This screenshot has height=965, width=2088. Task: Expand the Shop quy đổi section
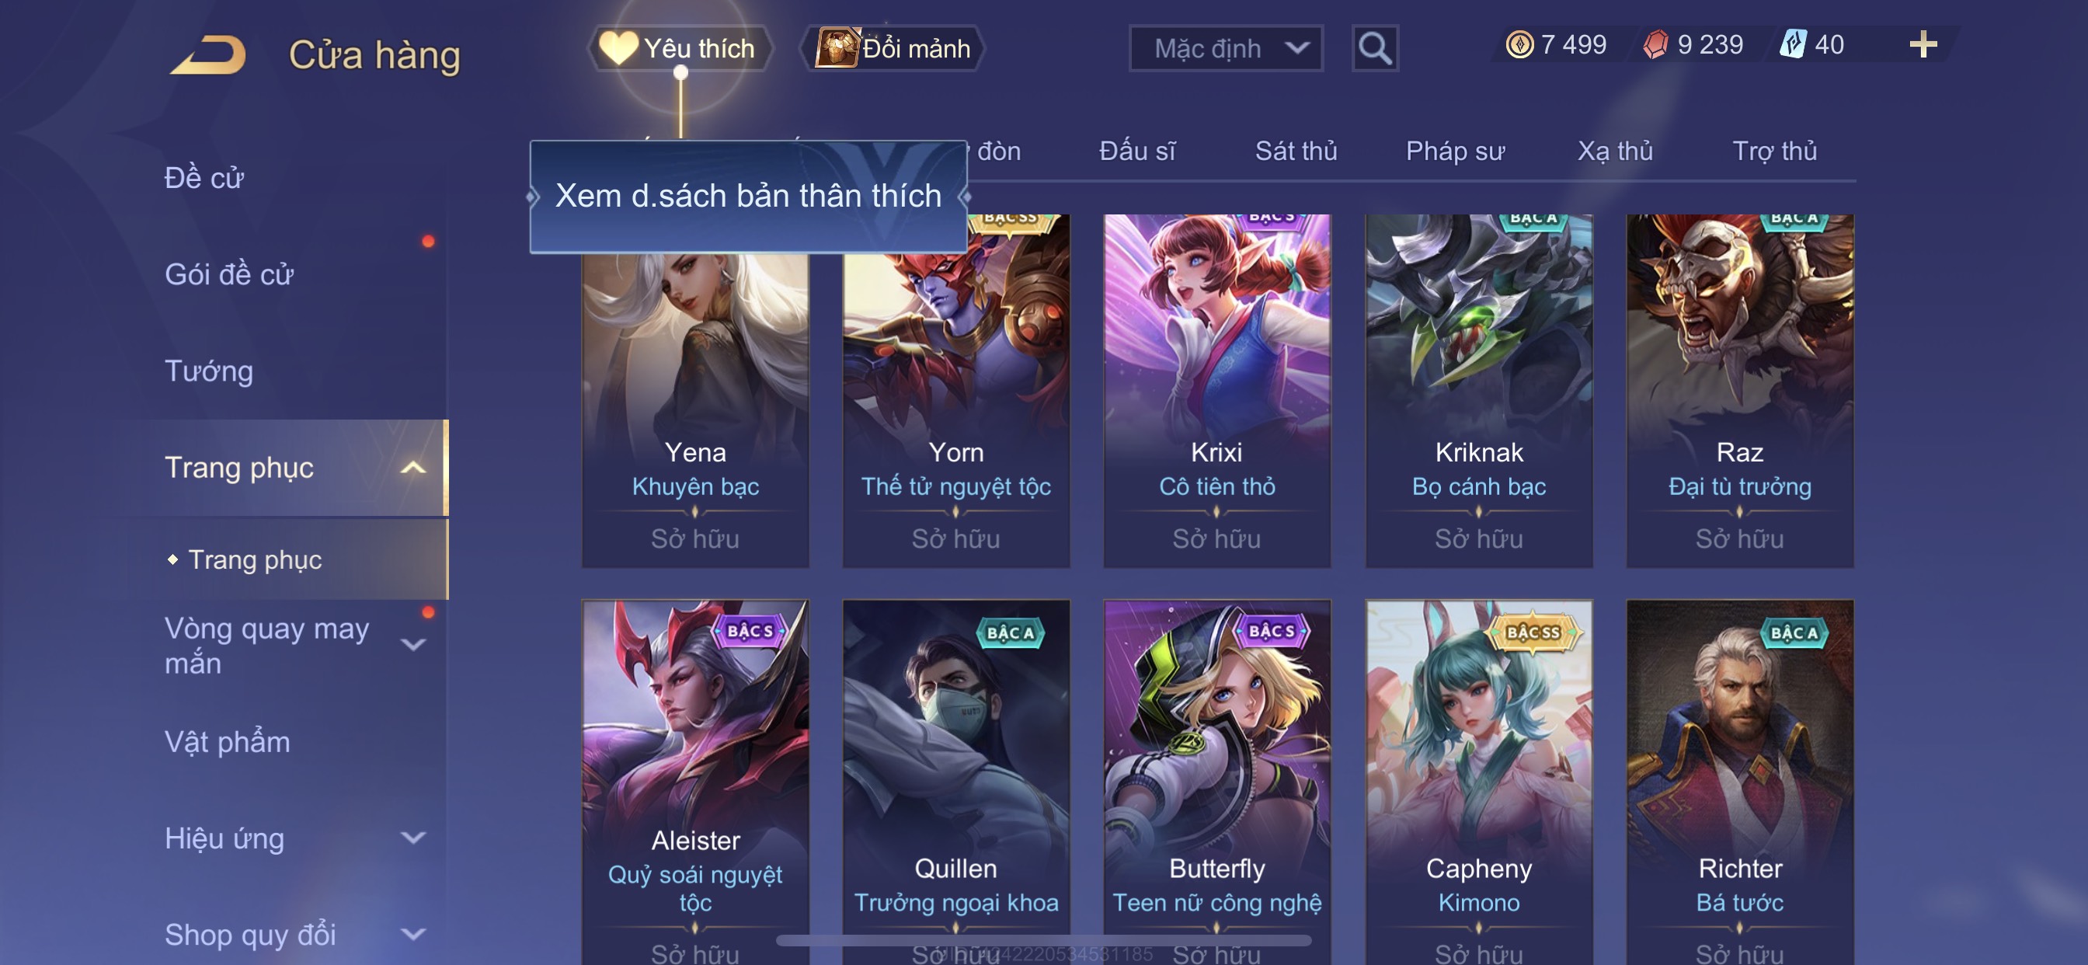tap(413, 934)
